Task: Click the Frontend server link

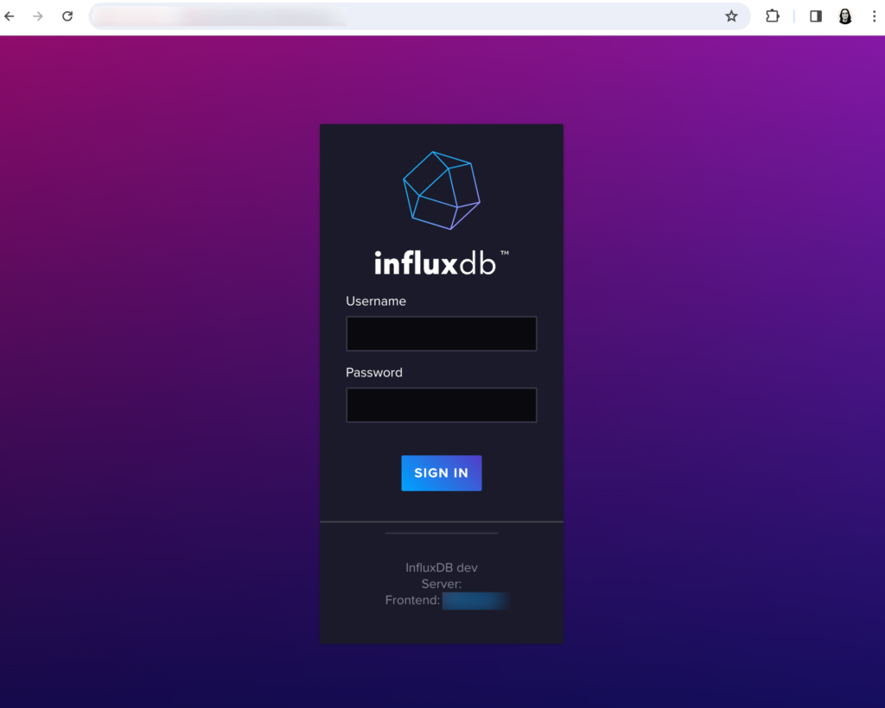Action: pyautogui.click(x=475, y=600)
